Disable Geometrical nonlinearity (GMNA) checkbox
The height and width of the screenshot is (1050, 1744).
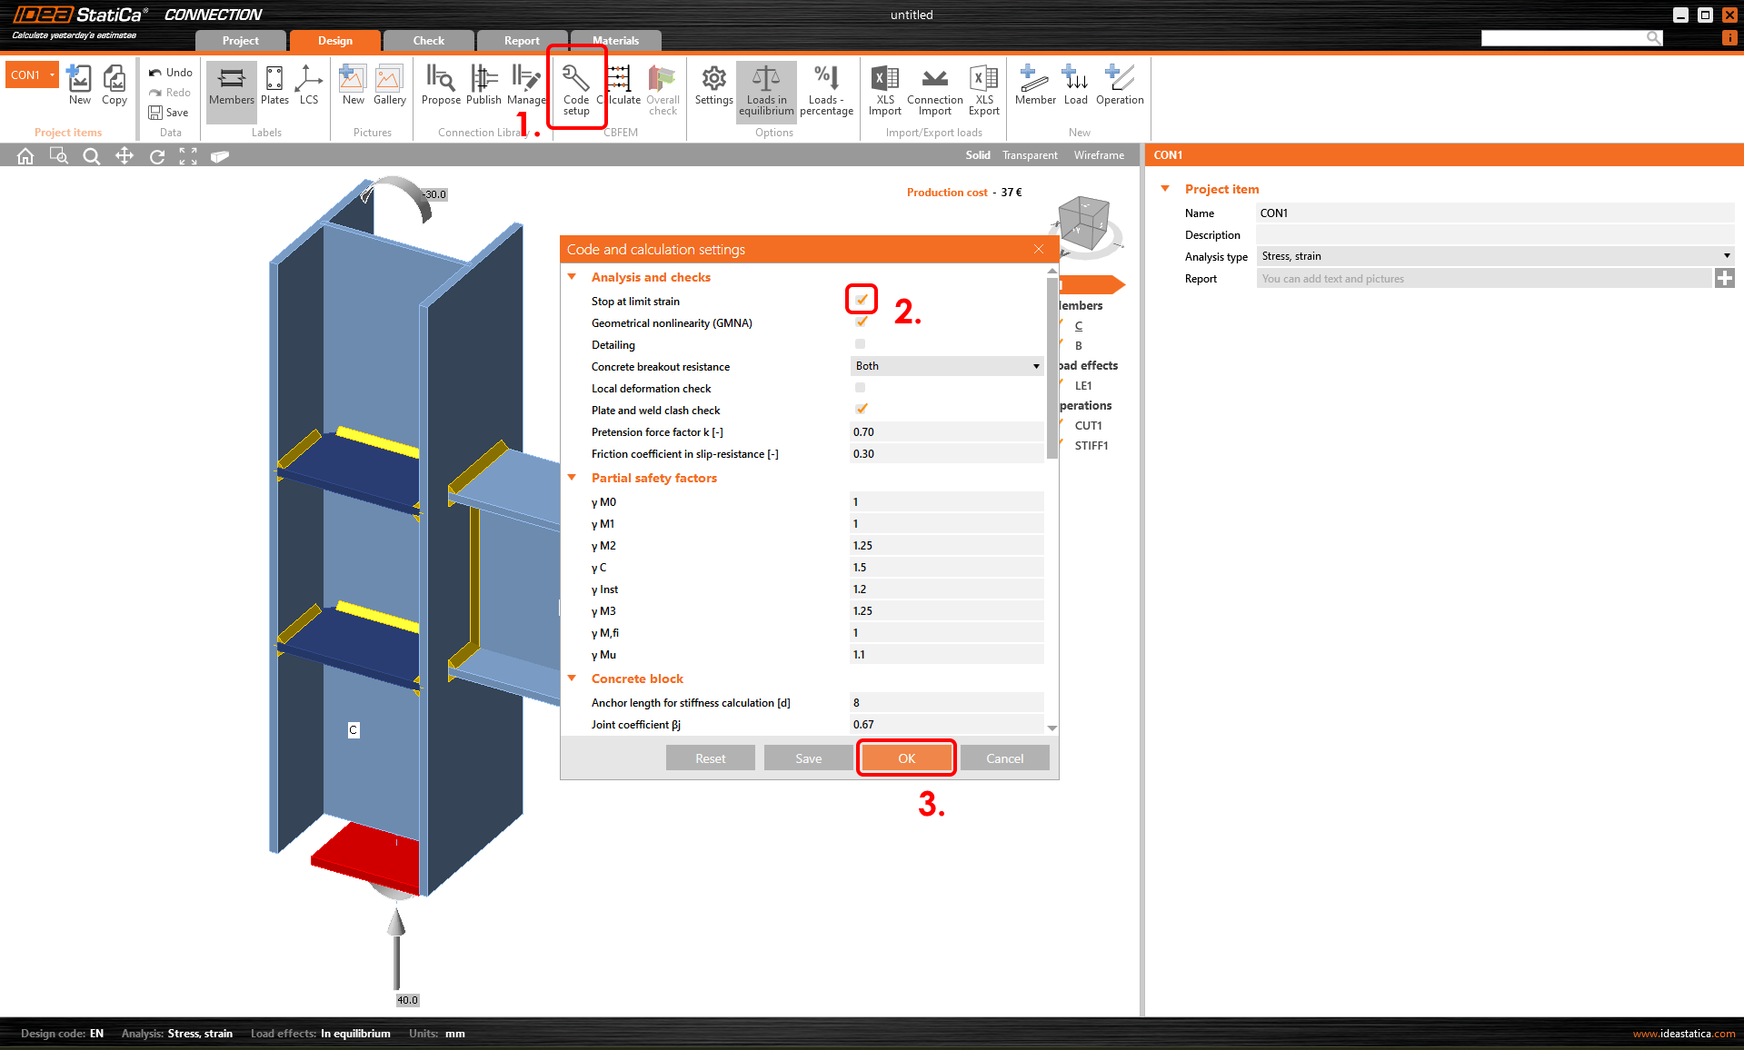click(861, 322)
